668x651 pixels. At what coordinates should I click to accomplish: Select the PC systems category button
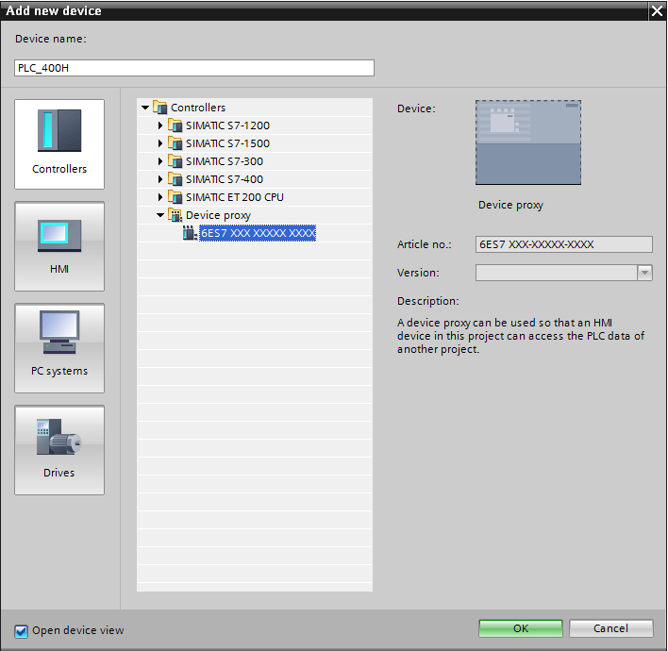tap(59, 348)
